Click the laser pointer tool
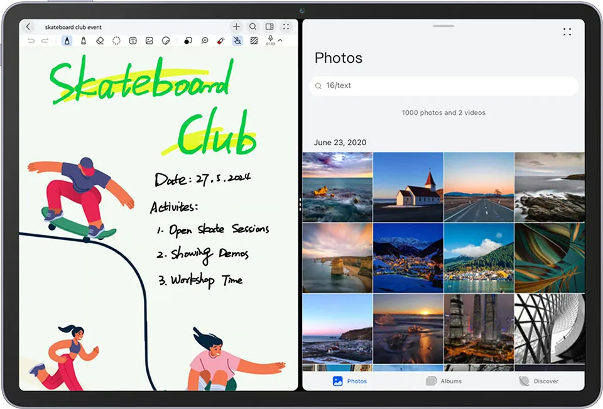Screen dimensions: 603x409 (x=220, y=41)
